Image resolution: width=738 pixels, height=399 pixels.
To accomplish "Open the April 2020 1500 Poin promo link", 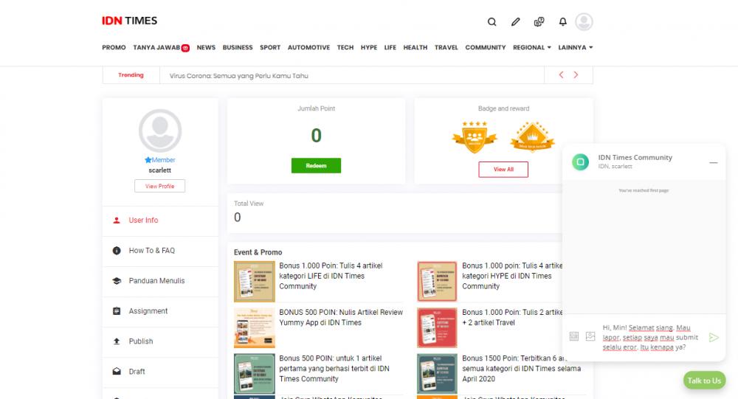I will point(522,369).
